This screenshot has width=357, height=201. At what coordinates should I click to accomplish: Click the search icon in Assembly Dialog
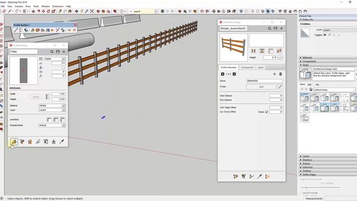(269, 28)
